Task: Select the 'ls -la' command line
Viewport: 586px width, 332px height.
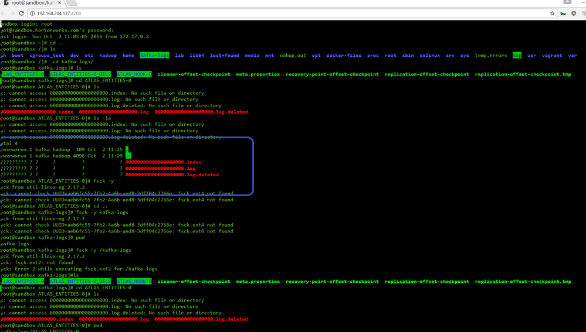Action: pos(55,118)
